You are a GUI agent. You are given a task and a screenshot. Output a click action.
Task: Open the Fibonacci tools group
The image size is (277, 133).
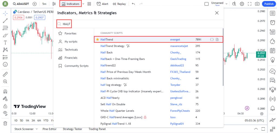(x=5, y=28)
